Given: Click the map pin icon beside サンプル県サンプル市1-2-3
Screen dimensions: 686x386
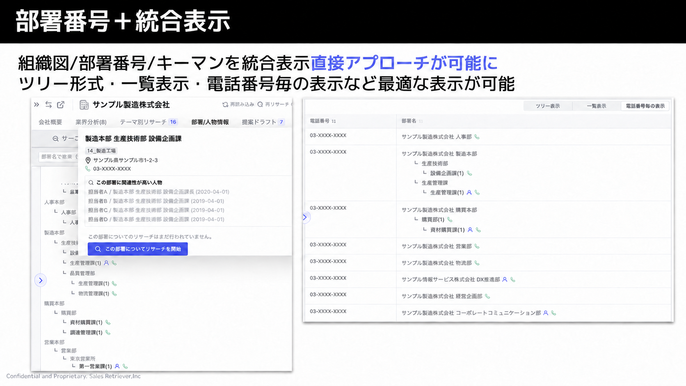Looking at the screenshot, I should click(x=88, y=160).
